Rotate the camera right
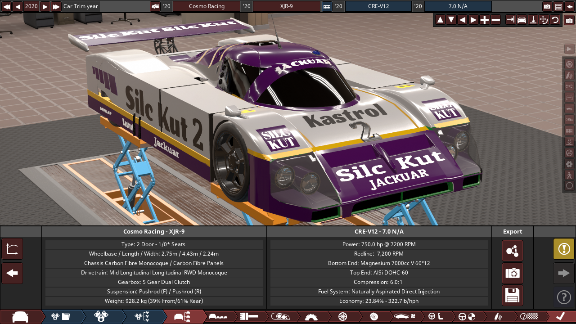Screen dimensions: 576x324 [x=473, y=20]
